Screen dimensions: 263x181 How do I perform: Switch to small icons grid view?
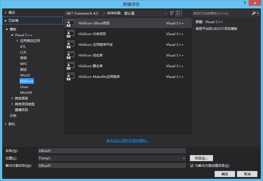click(x=172, y=13)
